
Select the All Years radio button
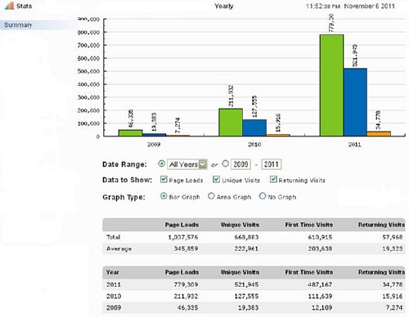161,163
